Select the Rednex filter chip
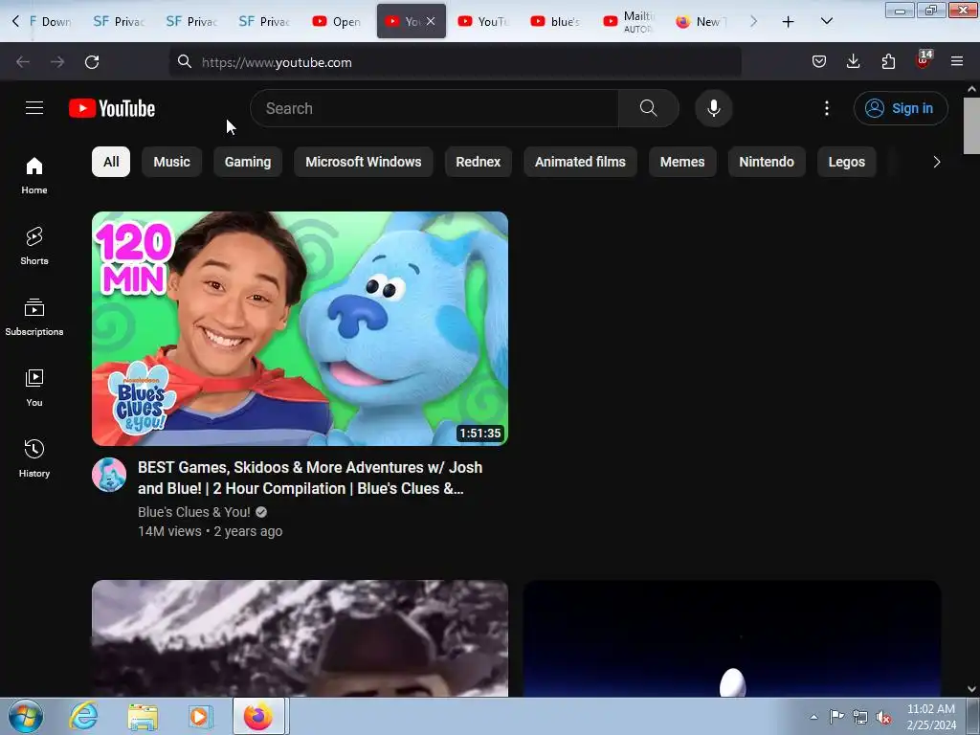 [x=479, y=162]
